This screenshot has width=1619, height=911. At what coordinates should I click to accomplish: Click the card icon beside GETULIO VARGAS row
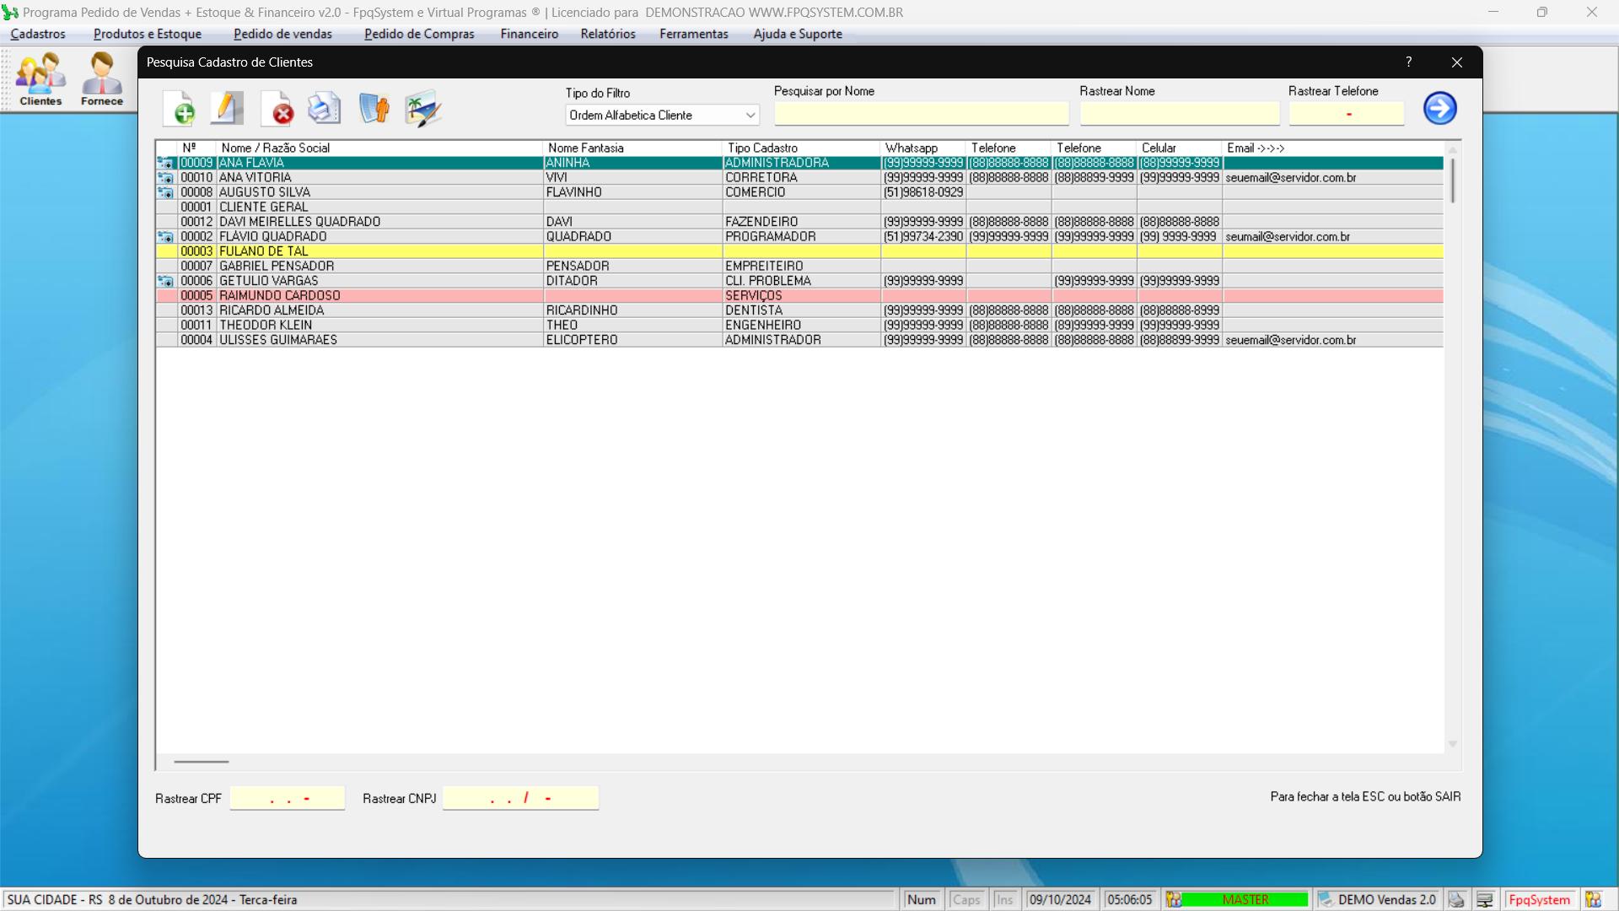click(166, 281)
